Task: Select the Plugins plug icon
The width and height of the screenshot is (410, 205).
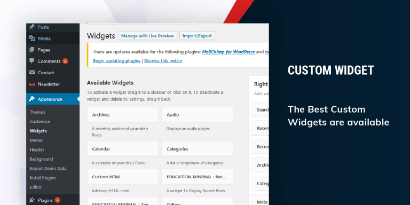Action: (x=32, y=200)
